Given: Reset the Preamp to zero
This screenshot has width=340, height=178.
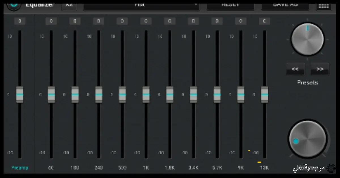Looking at the screenshot, I should pyautogui.click(x=20, y=21).
